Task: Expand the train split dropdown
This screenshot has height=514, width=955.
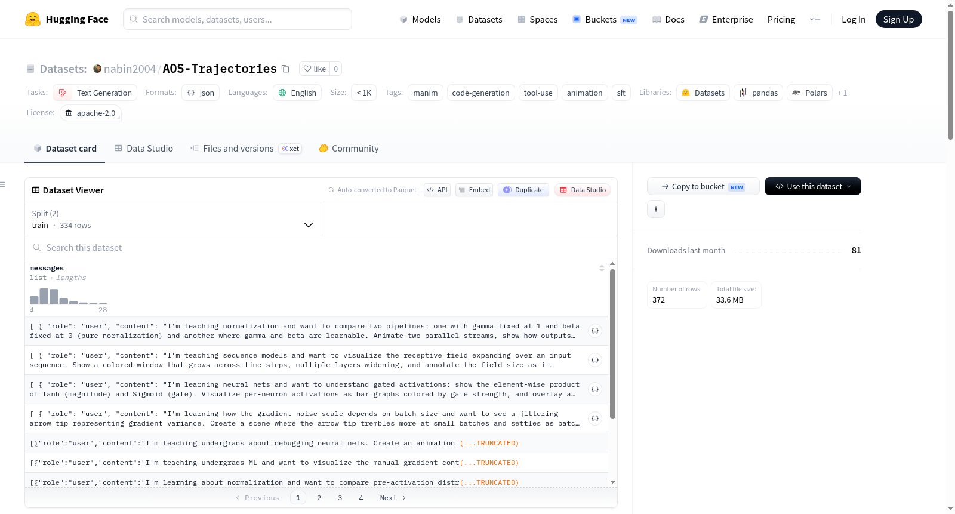Action: click(x=173, y=219)
